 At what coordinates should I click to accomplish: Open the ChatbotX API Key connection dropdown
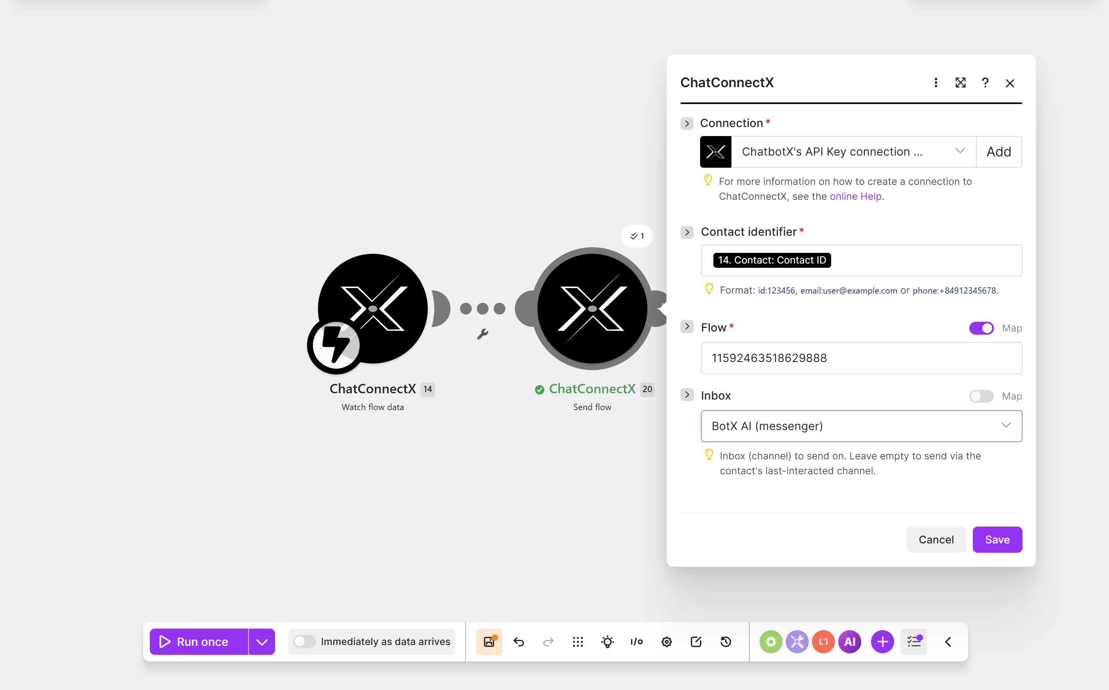(x=853, y=152)
